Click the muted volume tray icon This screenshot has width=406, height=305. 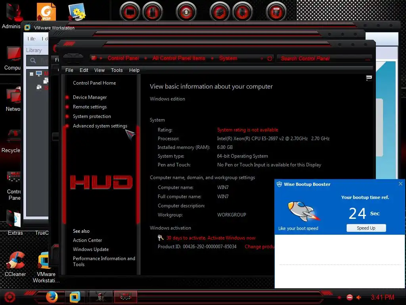click(359, 297)
